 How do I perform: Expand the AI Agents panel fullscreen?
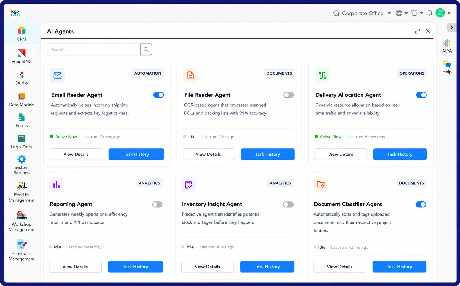(417, 31)
